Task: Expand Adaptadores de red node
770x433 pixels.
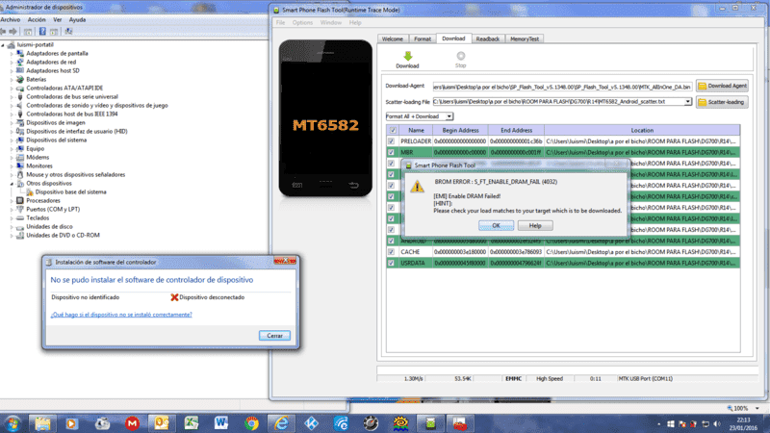Action: point(12,63)
